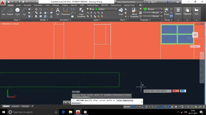Choose Rotation option in command line
206x115 pixels.
(76, 103)
